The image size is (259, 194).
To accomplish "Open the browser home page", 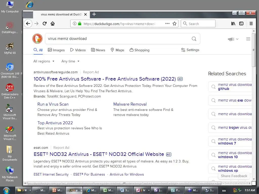I will tap(53, 23).
